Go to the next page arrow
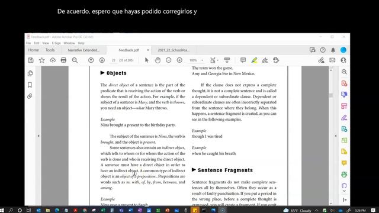The width and height of the screenshot is (379, 213). (x=102, y=60)
